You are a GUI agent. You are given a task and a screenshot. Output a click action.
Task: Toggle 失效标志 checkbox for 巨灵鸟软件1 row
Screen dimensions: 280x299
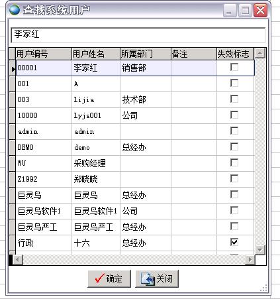coord(234,210)
